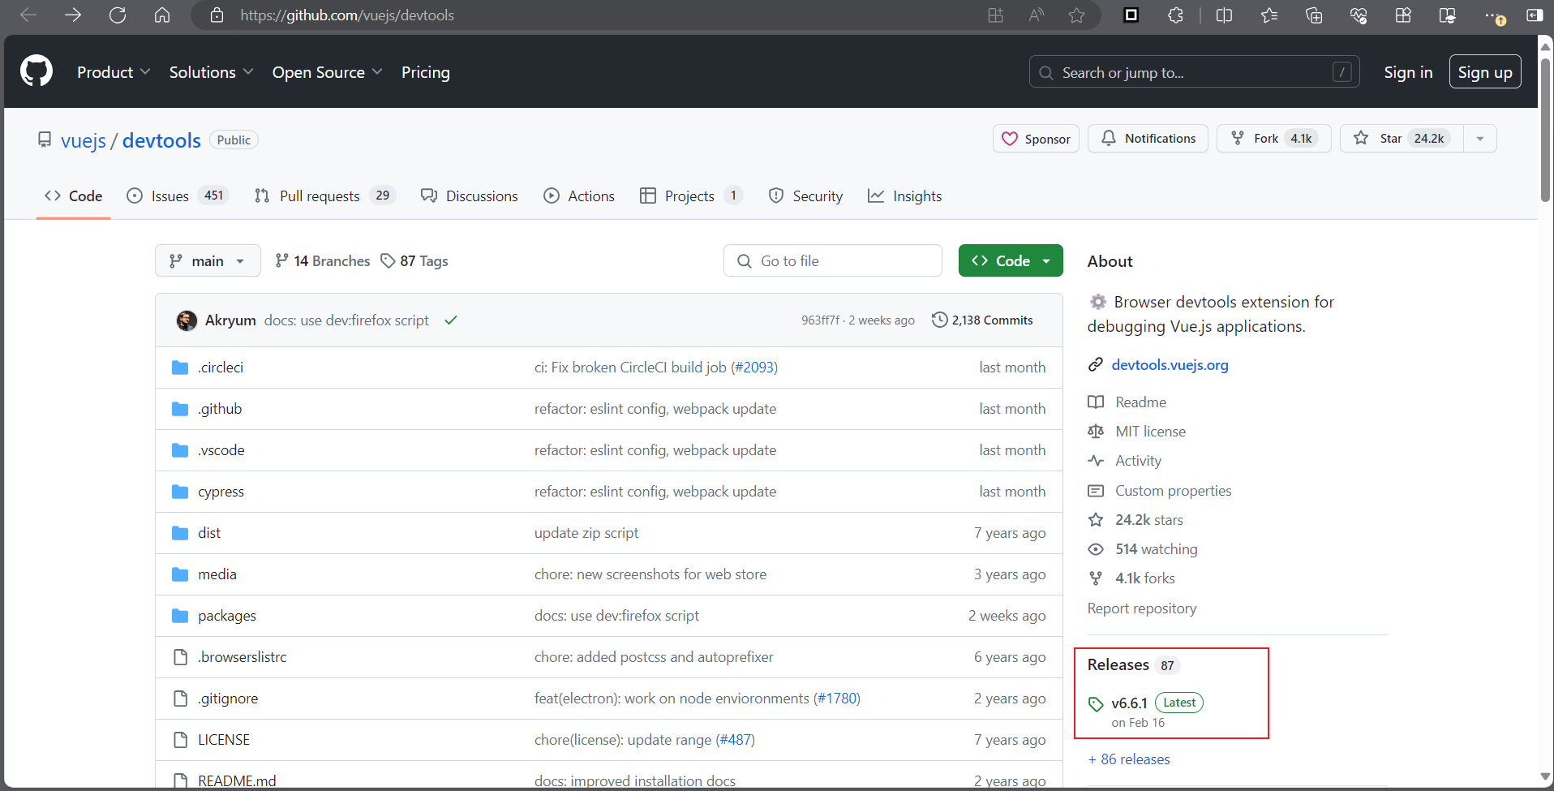The image size is (1554, 791).
Task: Toggle split screen browser icon
Action: [1224, 15]
